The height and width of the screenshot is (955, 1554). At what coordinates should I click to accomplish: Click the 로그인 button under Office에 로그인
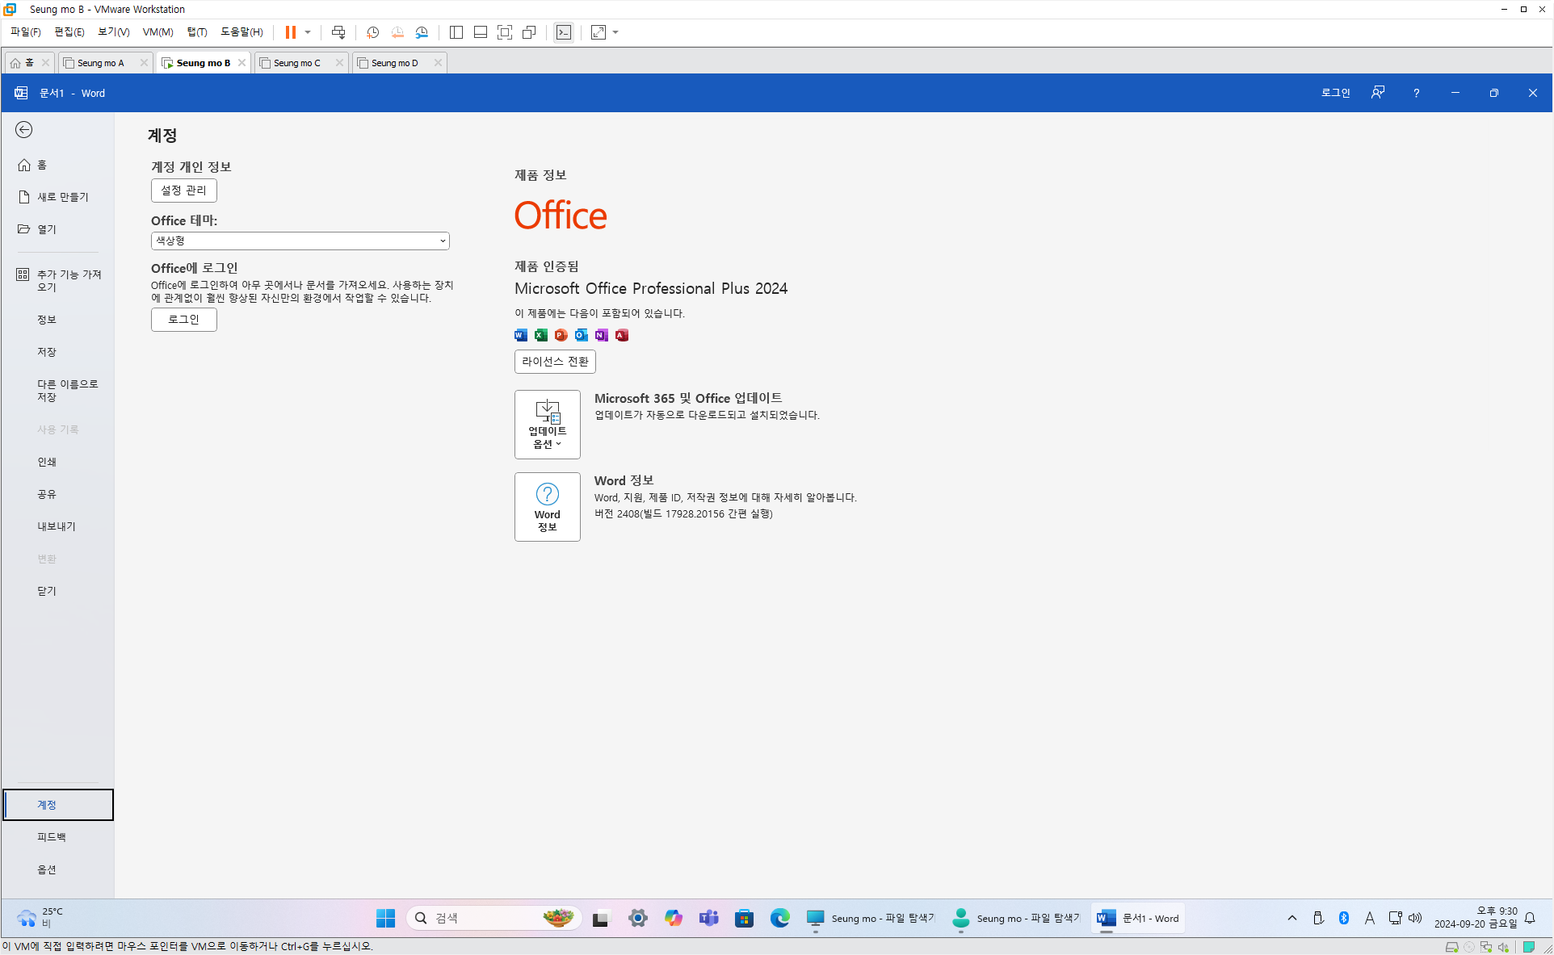point(183,320)
